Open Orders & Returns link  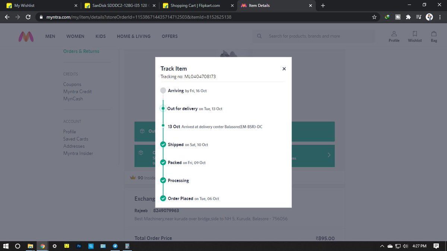(x=81, y=51)
